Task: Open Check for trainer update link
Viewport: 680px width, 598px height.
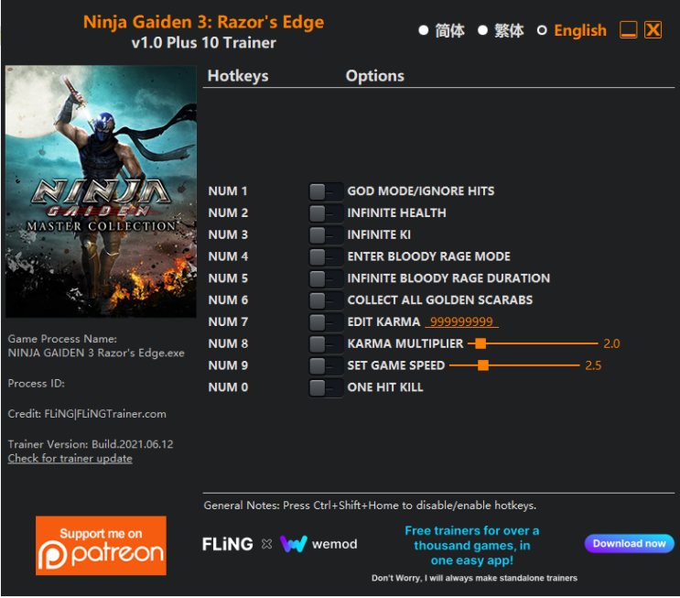Action: click(x=70, y=458)
